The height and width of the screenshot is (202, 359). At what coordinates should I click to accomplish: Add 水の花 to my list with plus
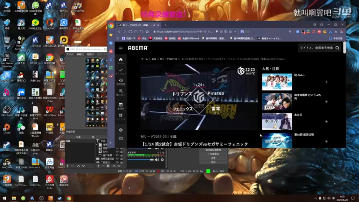326,122
